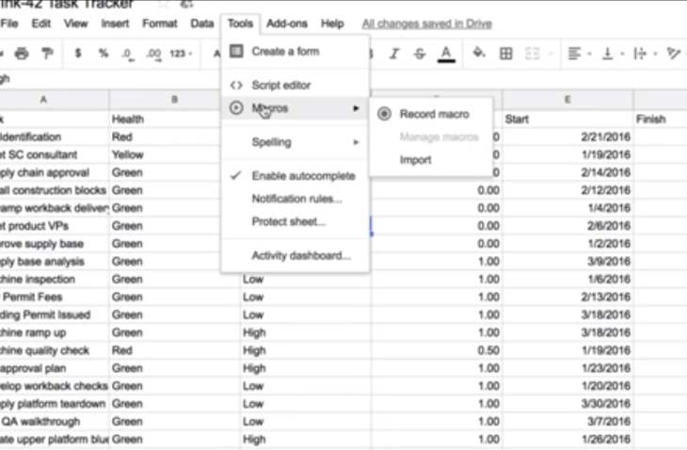Open Notification rules...
Viewport: 687px width, 450px height.
tap(296, 199)
